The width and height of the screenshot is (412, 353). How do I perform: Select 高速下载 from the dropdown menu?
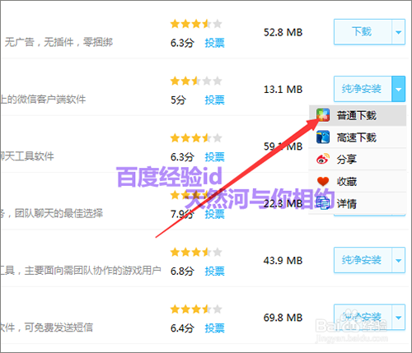[x=358, y=137]
